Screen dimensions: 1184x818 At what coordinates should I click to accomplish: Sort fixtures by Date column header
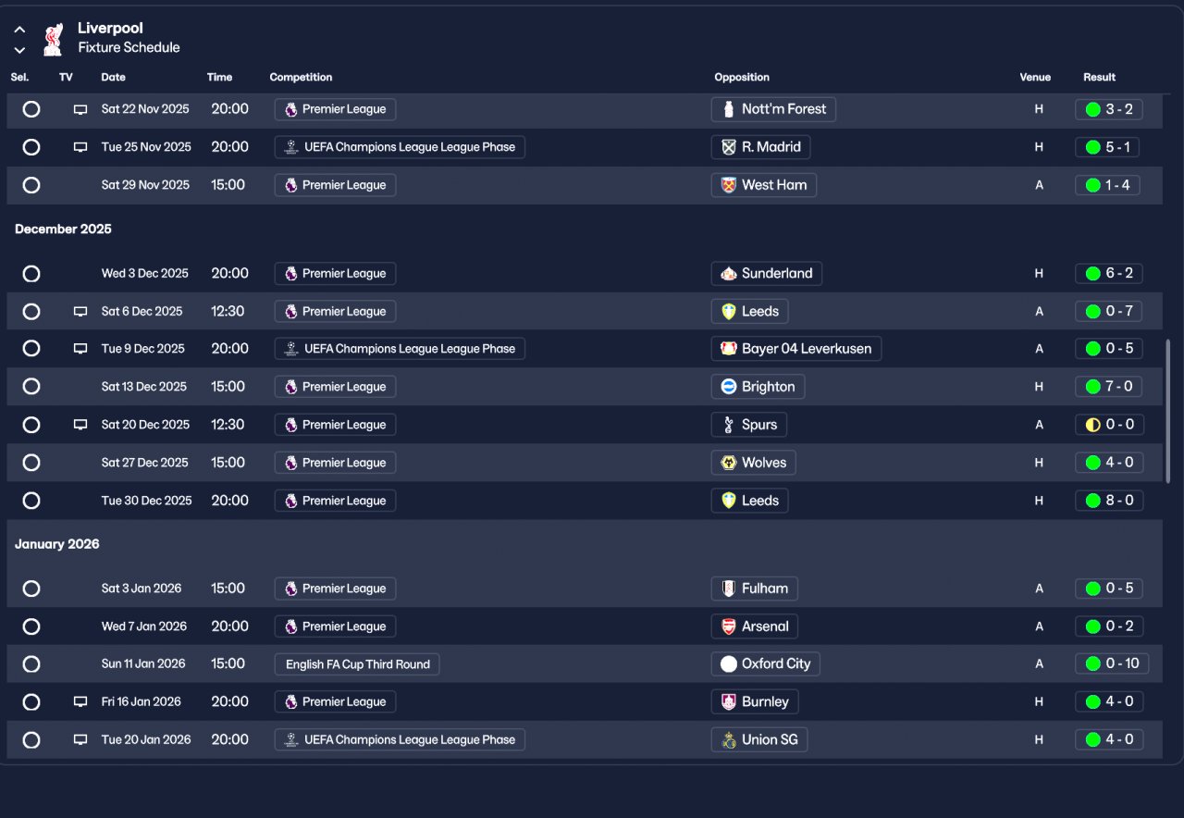pos(114,78)
